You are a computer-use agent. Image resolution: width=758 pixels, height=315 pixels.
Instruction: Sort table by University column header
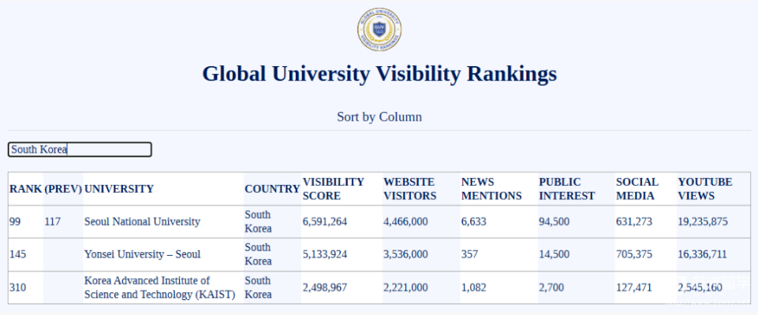point(119,189)
